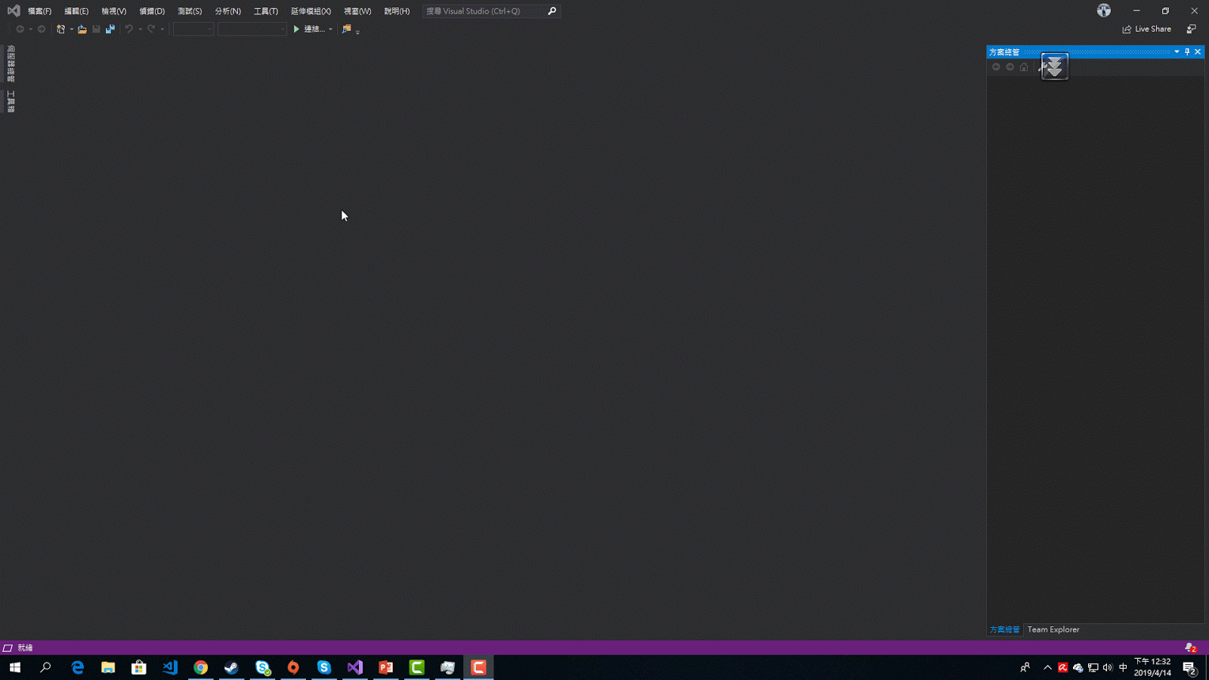Click the send feedback icon near Live Share

tap(1192, 29)
